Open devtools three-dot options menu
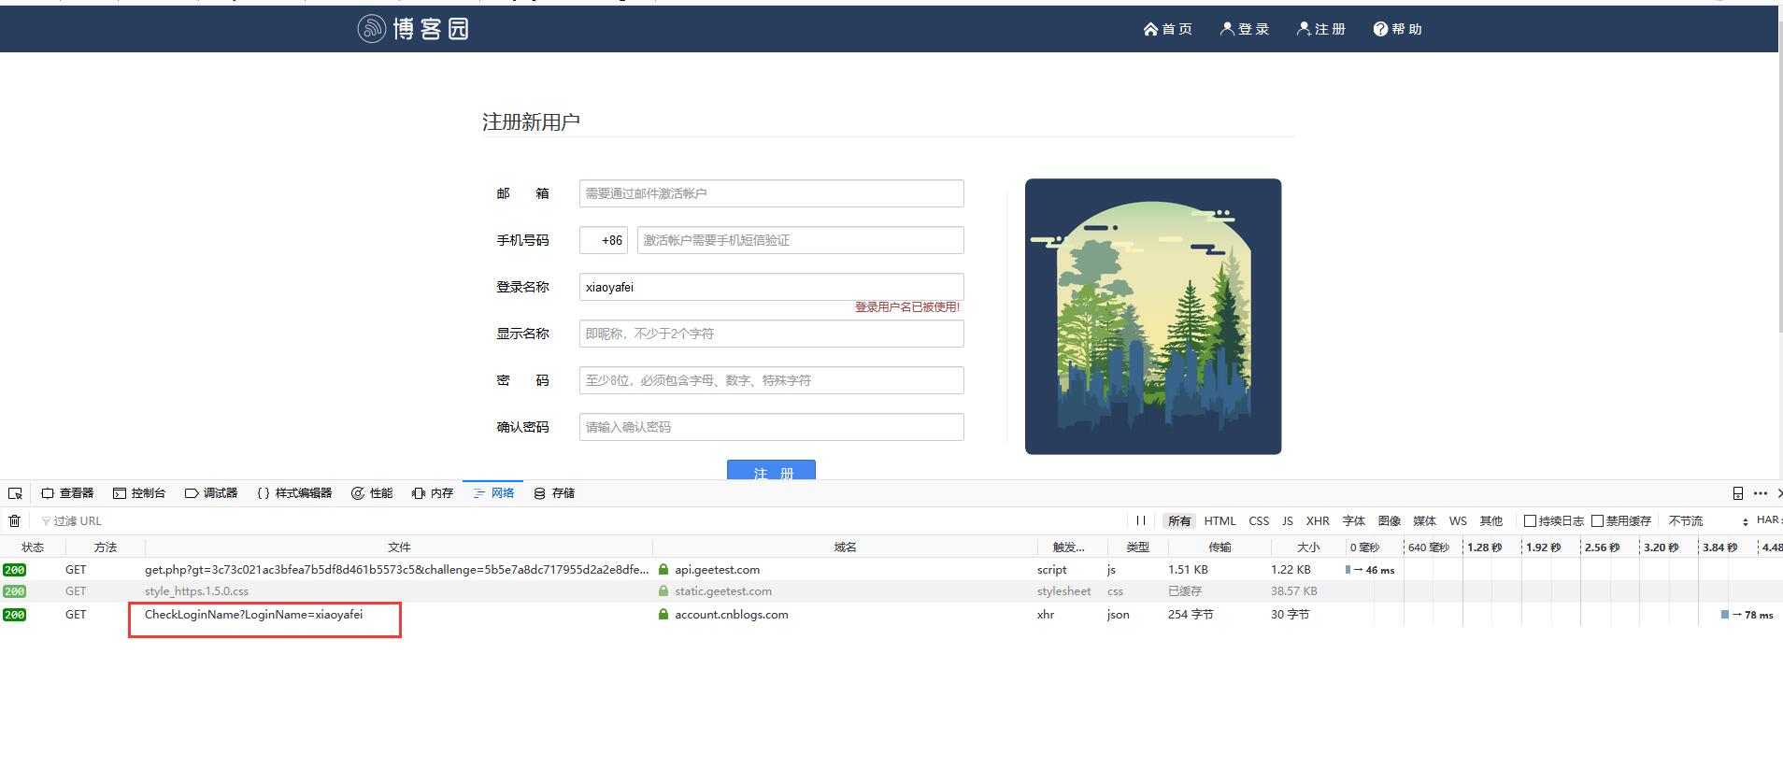The width and height of the screenshot is (1783, 782). tap(1760, 493)
